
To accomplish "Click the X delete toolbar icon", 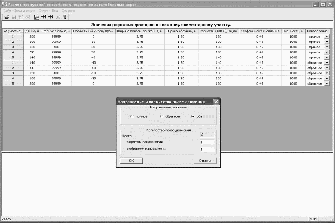I will click(58, 17).
